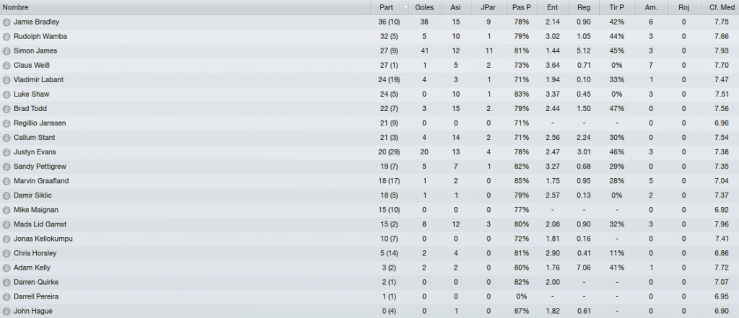Open info icon for Claus Weiß
739x318 pixels.
(x=6, y=66)
